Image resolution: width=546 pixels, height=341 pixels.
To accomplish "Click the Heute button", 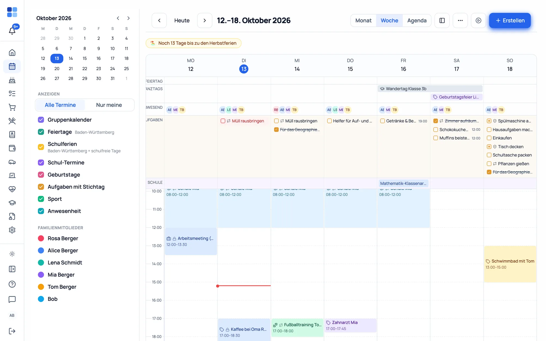I will [182, 20].
